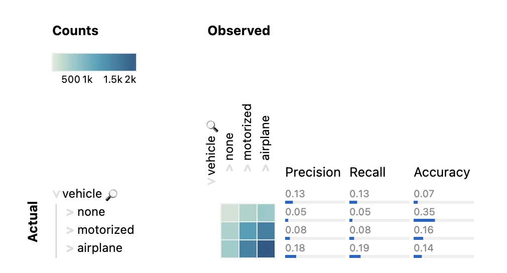Select matrix cell actual none, observed none
The width and height of the screenshot is (507, 273).
tap(229, 213)
